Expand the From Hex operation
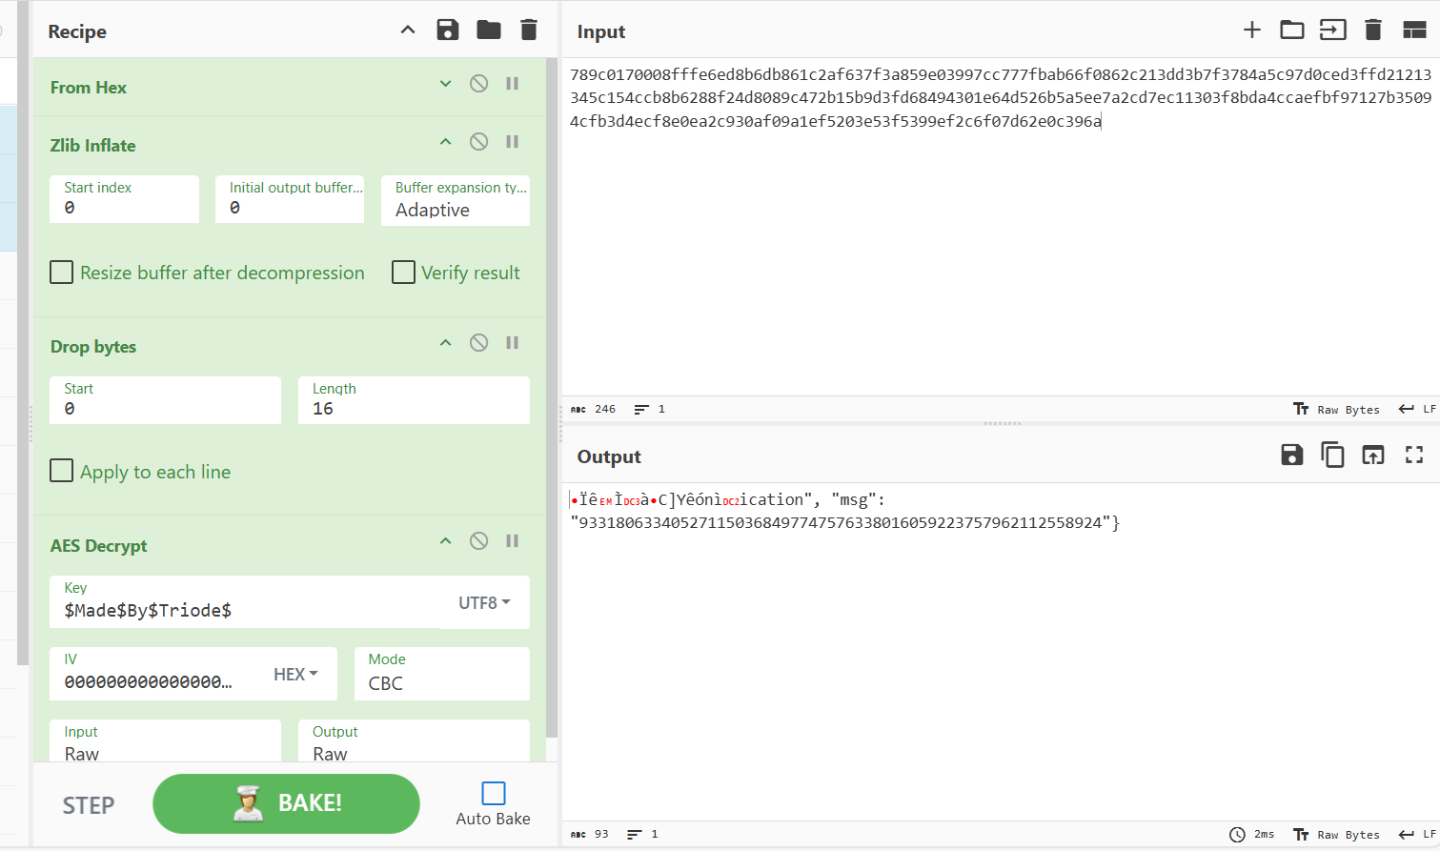 (x=445, y=84)
